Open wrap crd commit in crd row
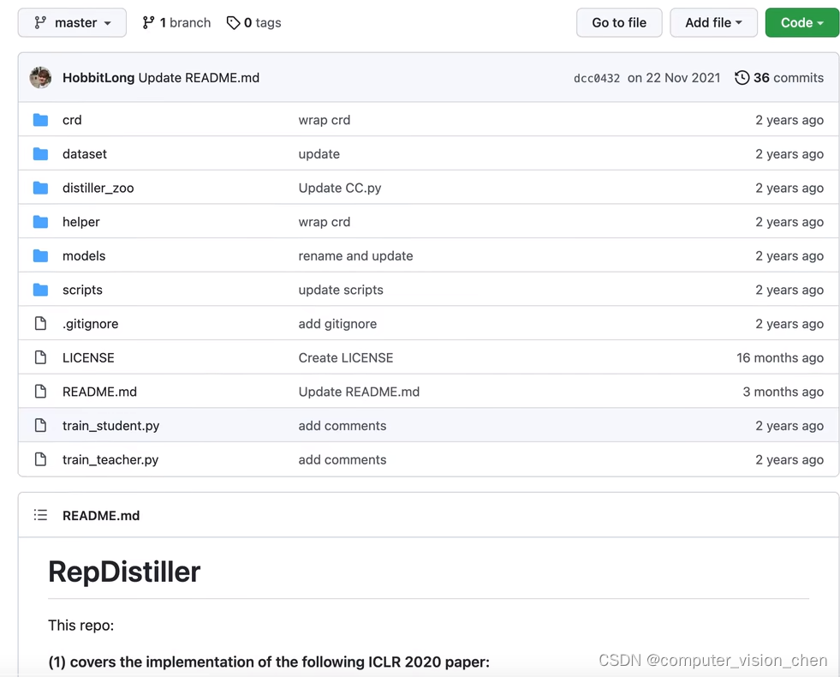 [x=325, y=120]
